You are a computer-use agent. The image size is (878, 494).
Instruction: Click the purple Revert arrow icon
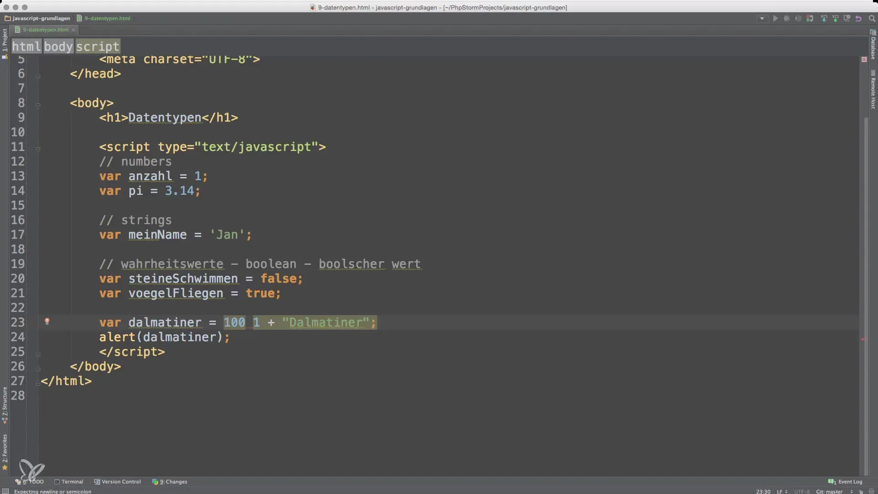(858, 19)
